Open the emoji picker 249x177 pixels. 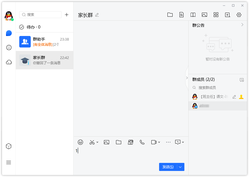[80, 142]
